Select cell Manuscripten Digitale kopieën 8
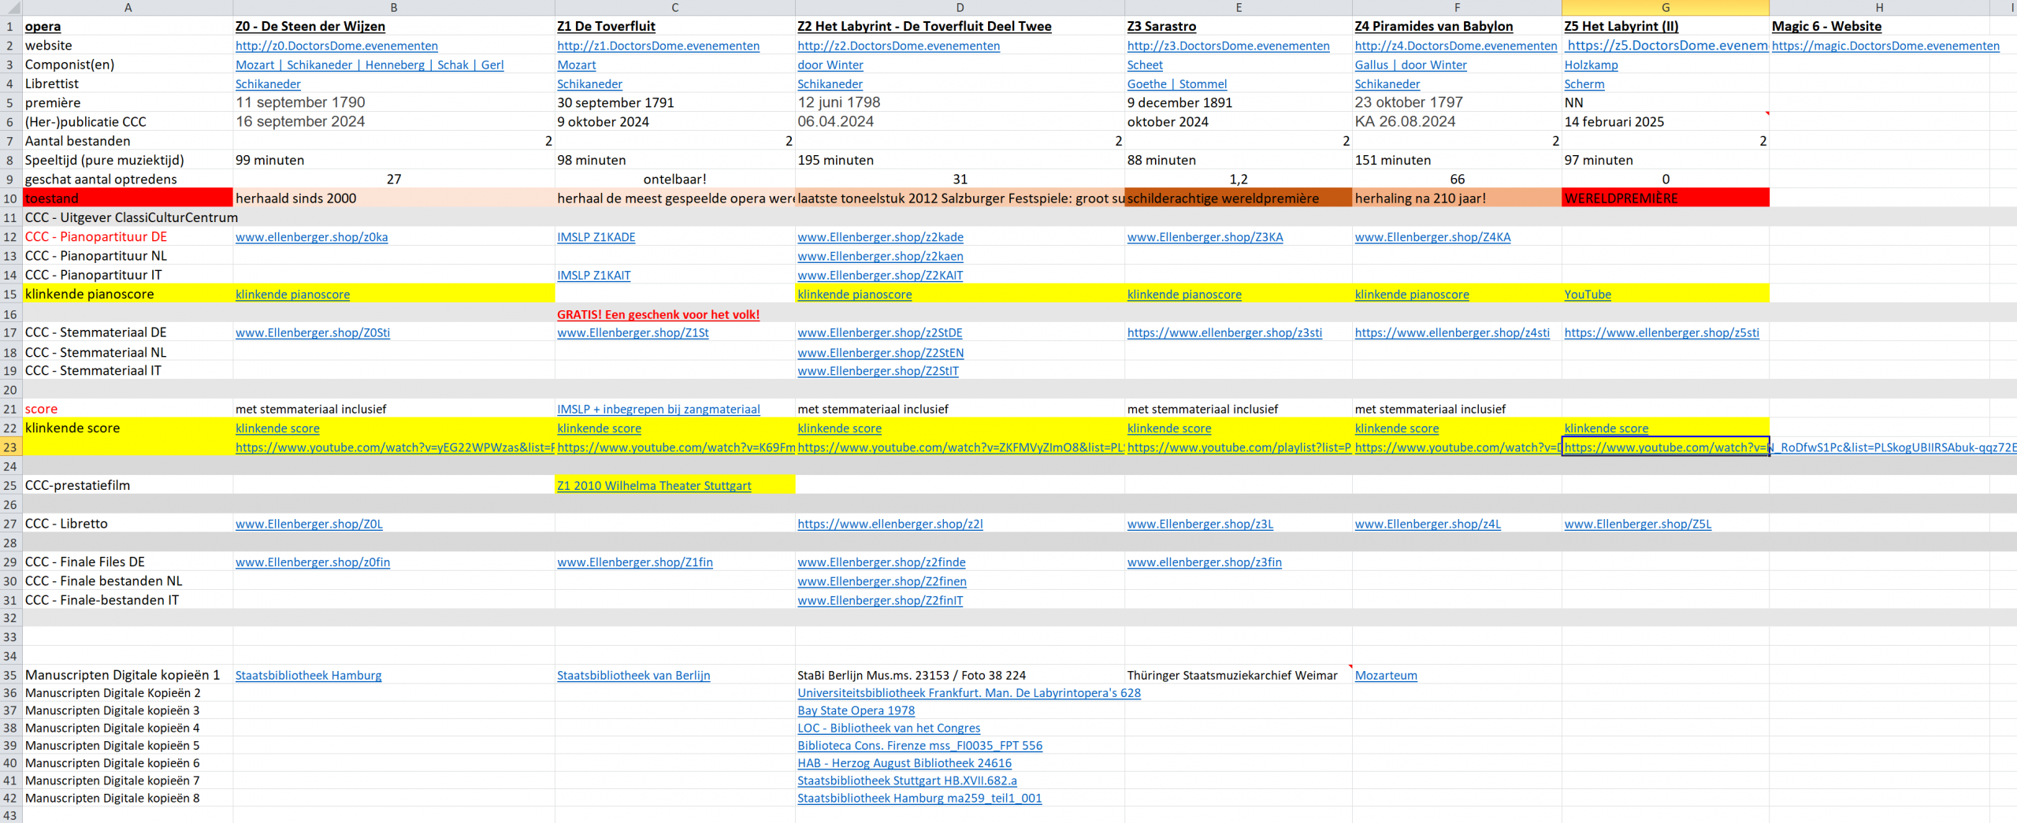The image size is (2017, 823). [x=128, y=798]
